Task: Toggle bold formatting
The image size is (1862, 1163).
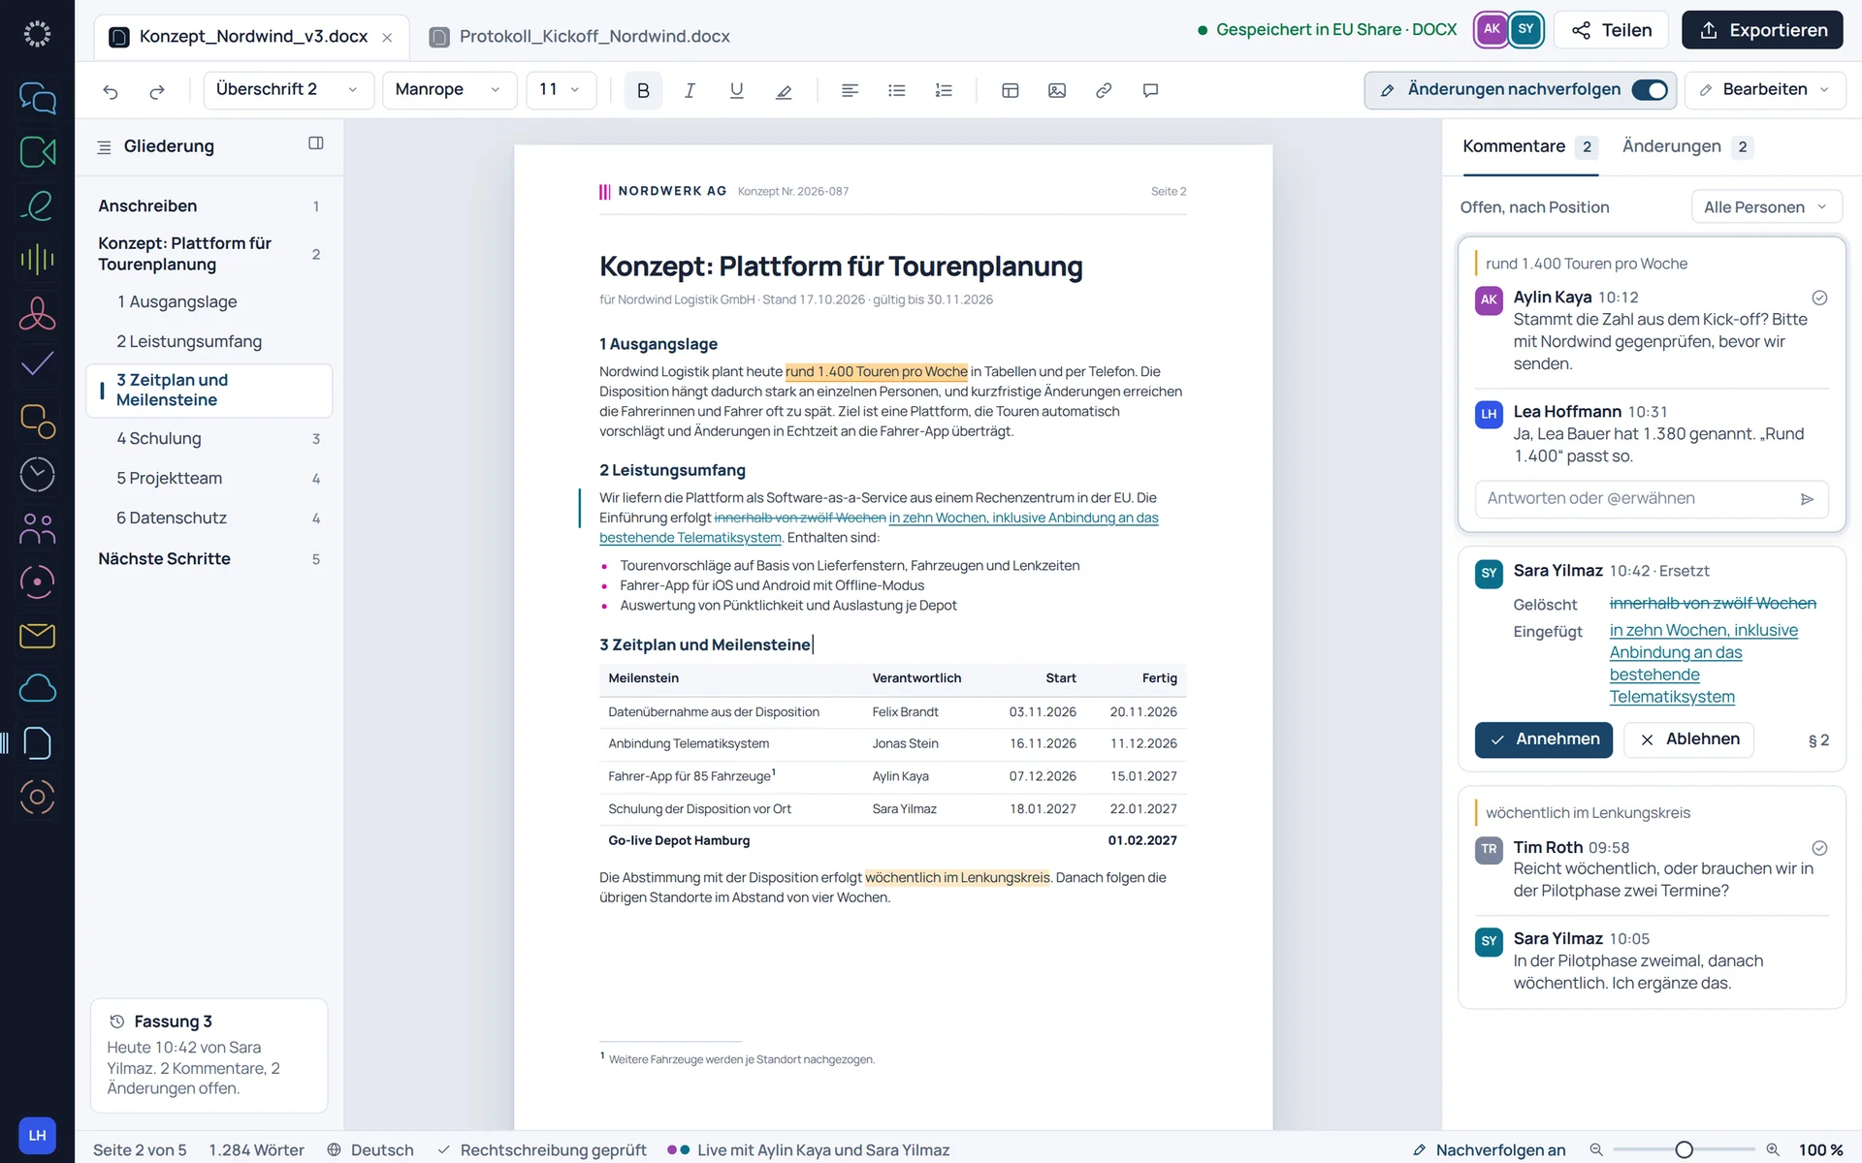Action: point(643,90)
